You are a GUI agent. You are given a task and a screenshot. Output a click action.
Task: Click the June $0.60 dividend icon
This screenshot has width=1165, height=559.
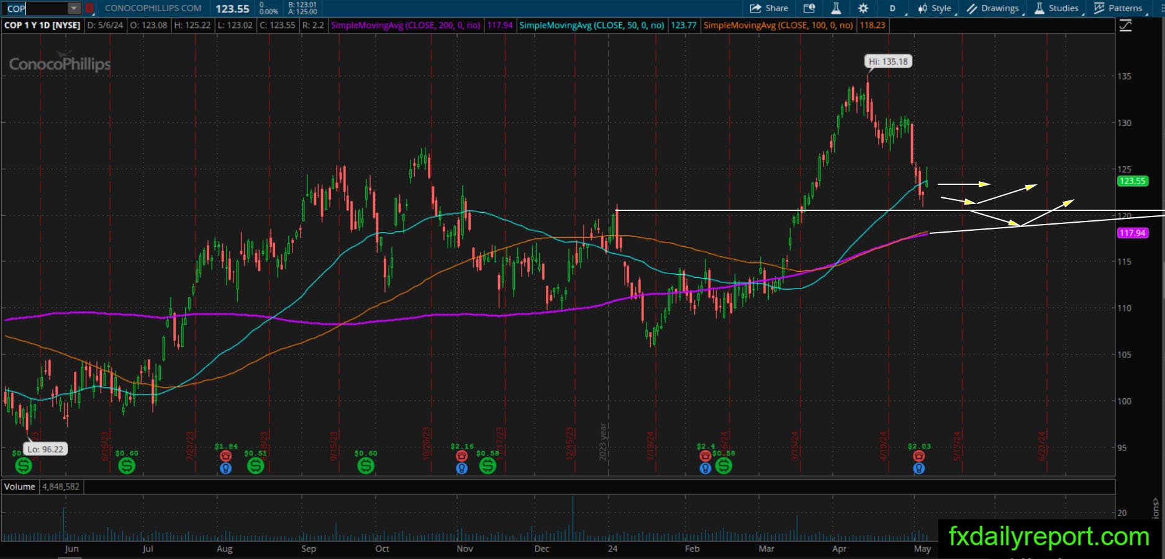[127, 465]
